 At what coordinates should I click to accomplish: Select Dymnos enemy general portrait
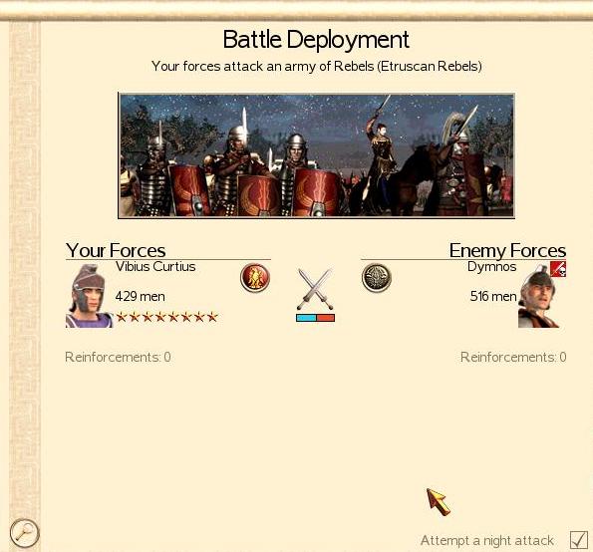click(539, 296)
